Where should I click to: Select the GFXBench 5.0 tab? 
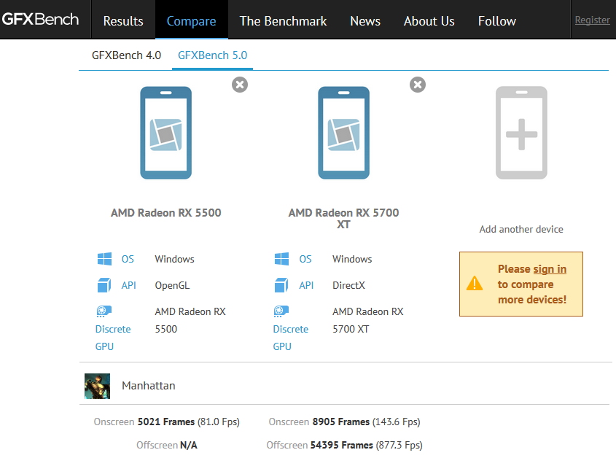213,55
